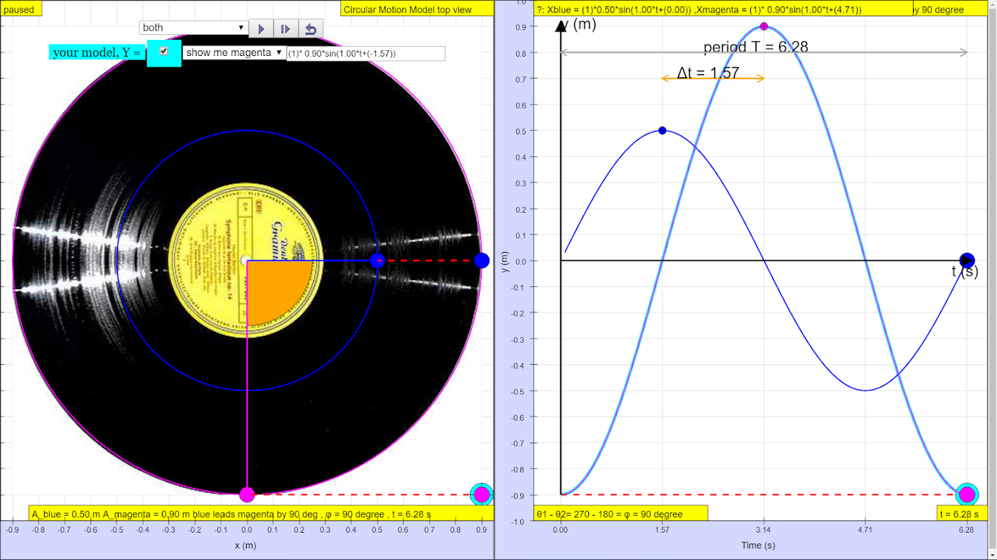997x560 pixels.
Task: Start the simulation with the play button
Action: (261, 29)
